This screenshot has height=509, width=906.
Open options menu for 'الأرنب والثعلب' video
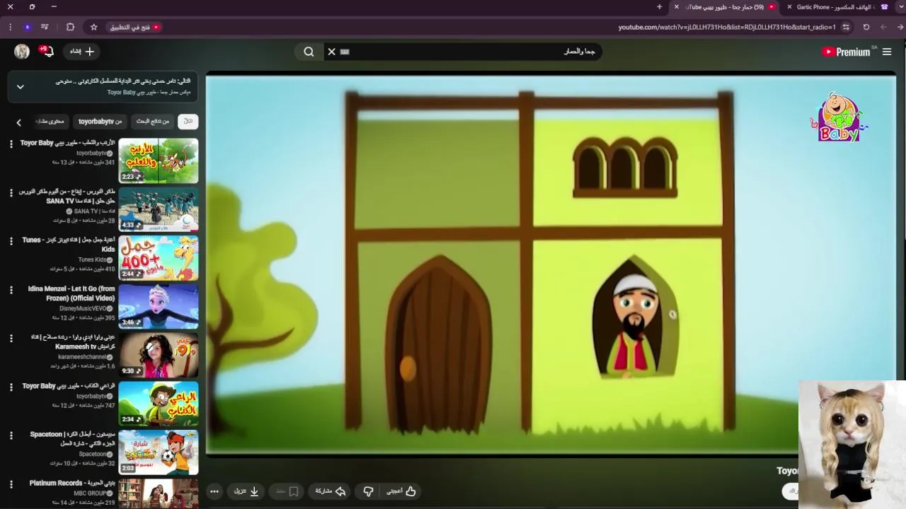(11, 144)
